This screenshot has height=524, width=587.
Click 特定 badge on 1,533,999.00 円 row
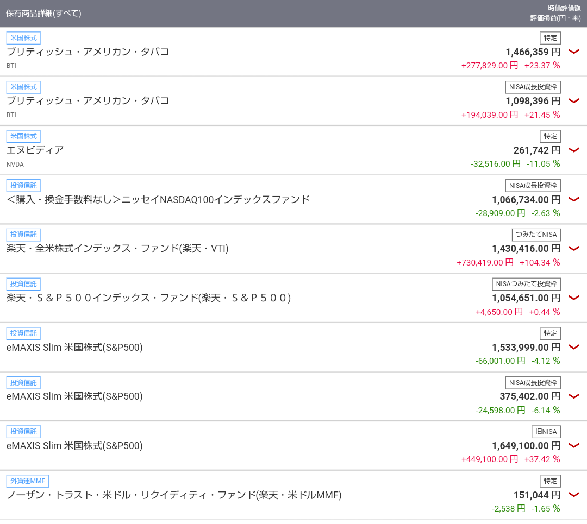[x=550, y=333]
